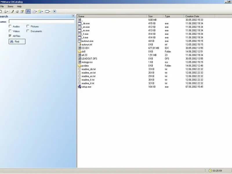The height and width of the screenshot is (174, 232).
Task: Select the underscore file with size 9,88 MB
Action: point(79,20)
